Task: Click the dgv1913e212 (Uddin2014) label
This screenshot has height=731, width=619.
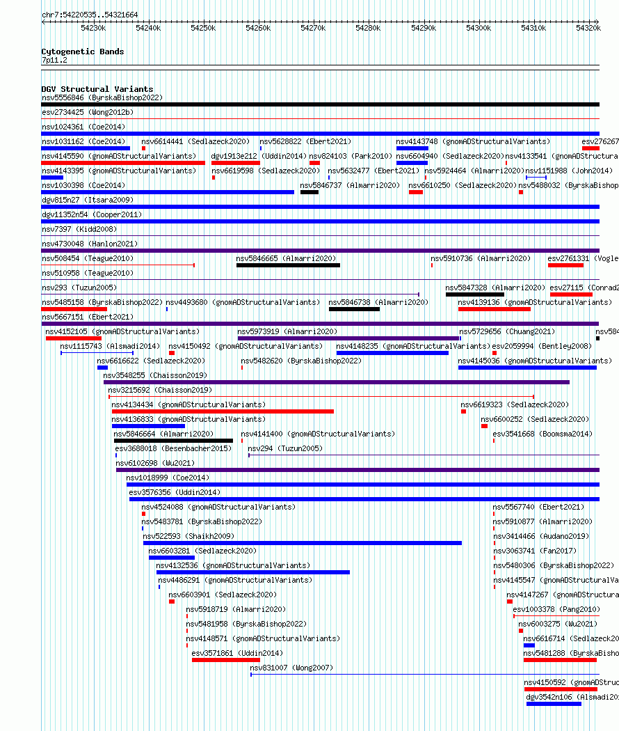Action: click(259, 156)
